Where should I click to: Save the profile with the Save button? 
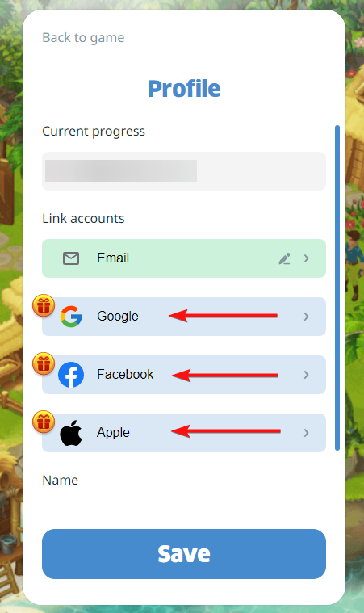click(184, 553)
